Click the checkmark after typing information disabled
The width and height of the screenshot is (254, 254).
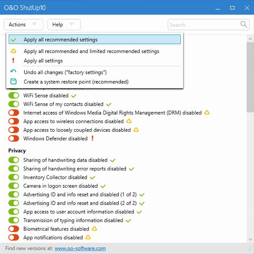[x=128, y=221]
